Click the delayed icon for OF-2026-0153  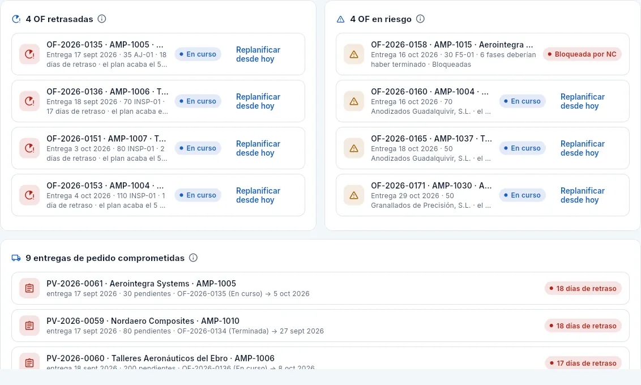(29, 195)
